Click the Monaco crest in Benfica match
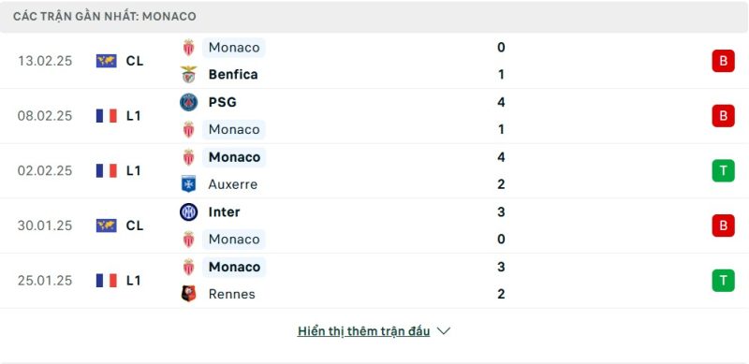This screenshot has width=749, height=364. pos(189,48)
